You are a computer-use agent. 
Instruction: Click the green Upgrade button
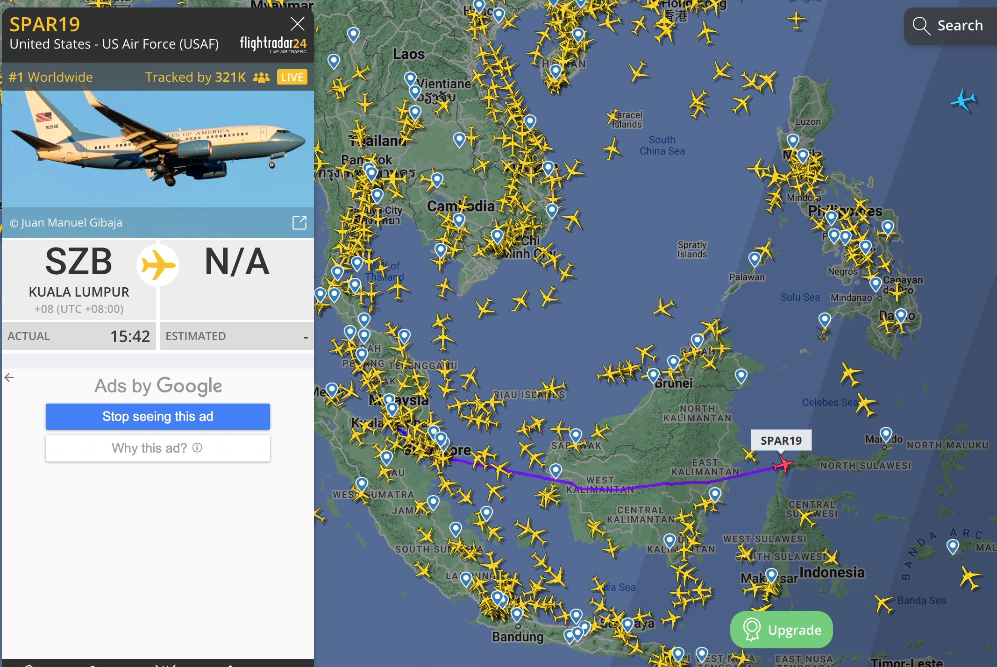point(781,630)
